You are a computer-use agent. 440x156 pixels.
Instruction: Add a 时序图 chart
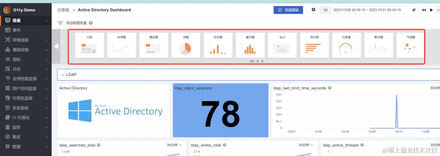pos(121,45)
